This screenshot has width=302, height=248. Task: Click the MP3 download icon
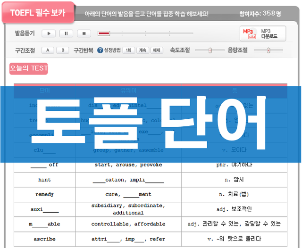(x=250, y=33)
